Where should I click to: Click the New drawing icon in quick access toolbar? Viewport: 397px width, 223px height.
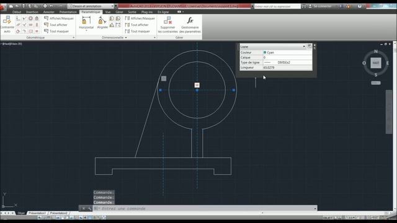(11, 6)
